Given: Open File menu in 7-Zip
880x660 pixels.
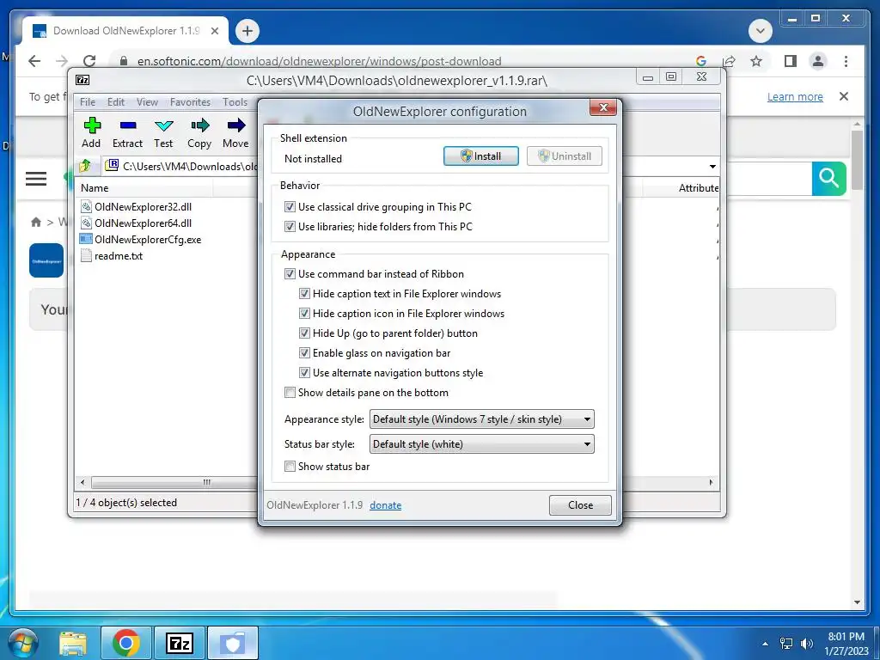Looking at the screenshot, I should pos(88,102).
